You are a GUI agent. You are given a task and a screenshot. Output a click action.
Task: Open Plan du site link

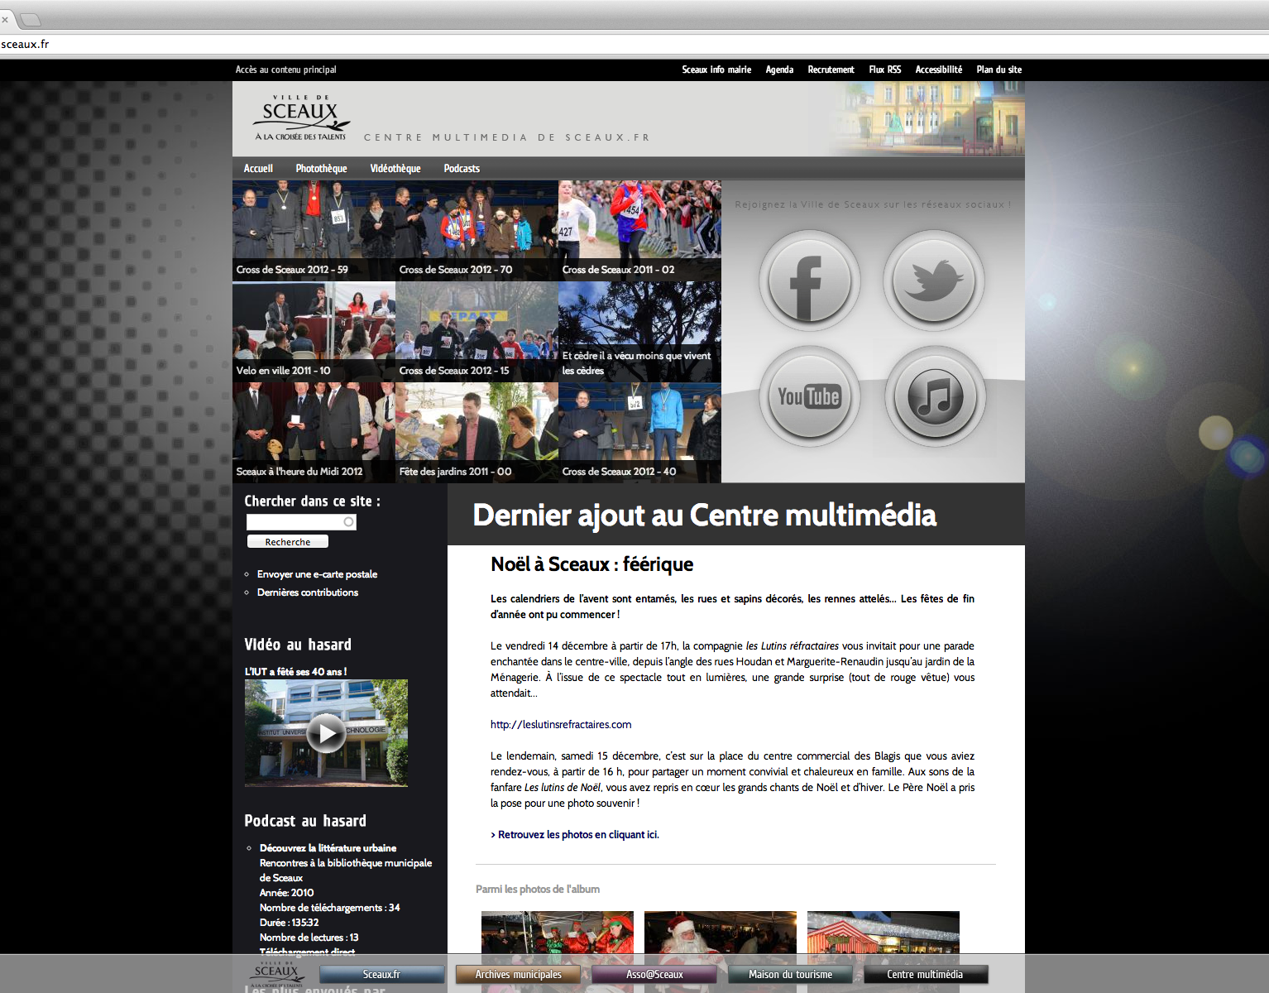point(998,70)
